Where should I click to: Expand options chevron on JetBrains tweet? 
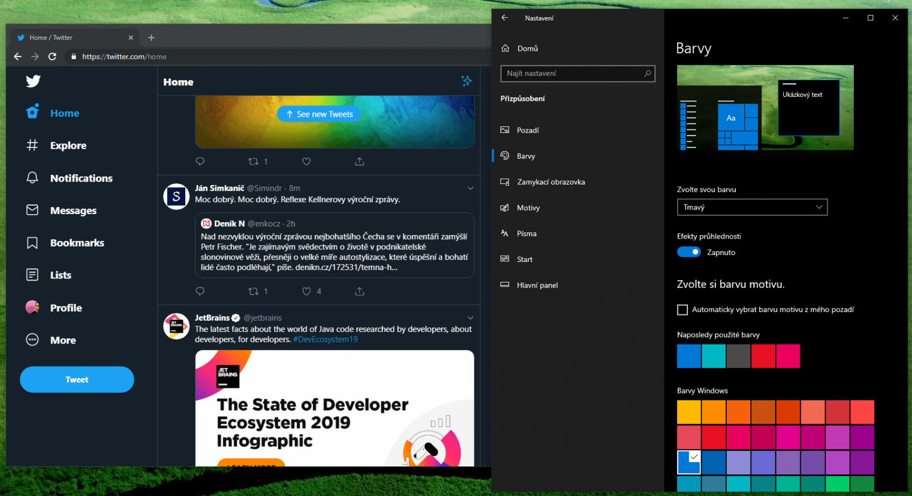470,318
